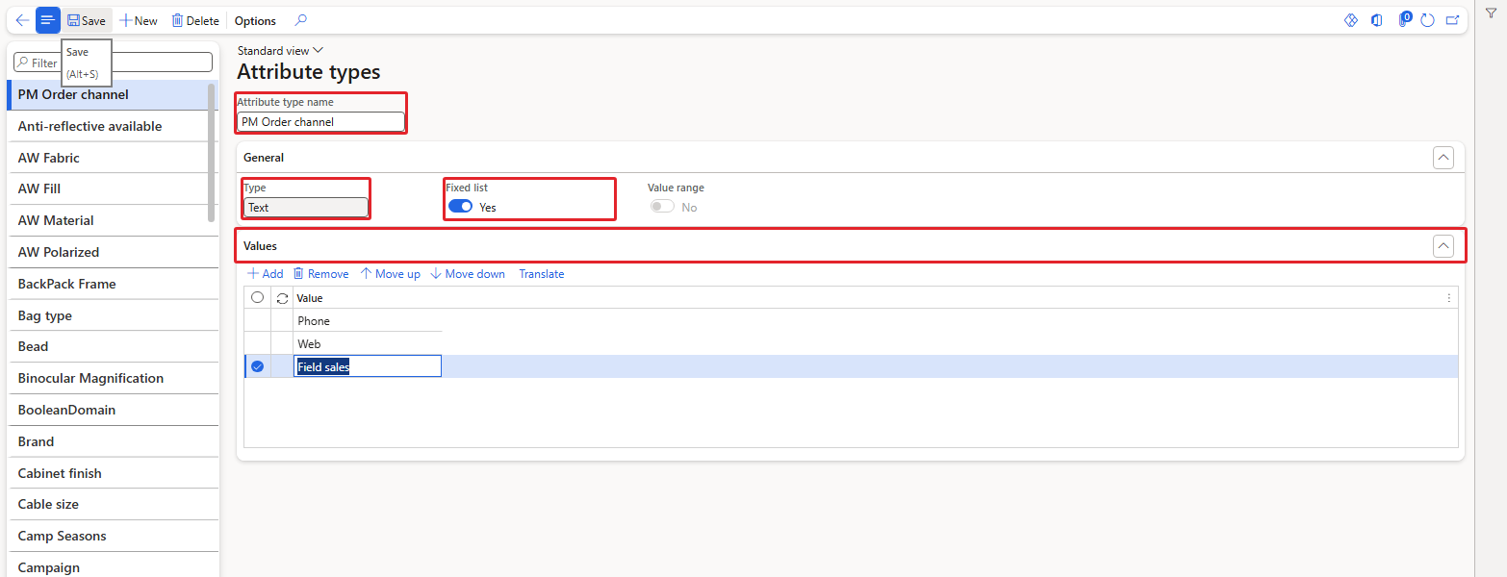The image size is (1507, 577).
Task: Open the Options menu
Action: click(x=255, y=20)
